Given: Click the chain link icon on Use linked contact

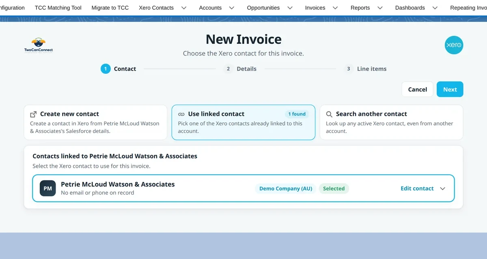Looking at the screenshot, I should pyautogui.click(x=181, y=114).
